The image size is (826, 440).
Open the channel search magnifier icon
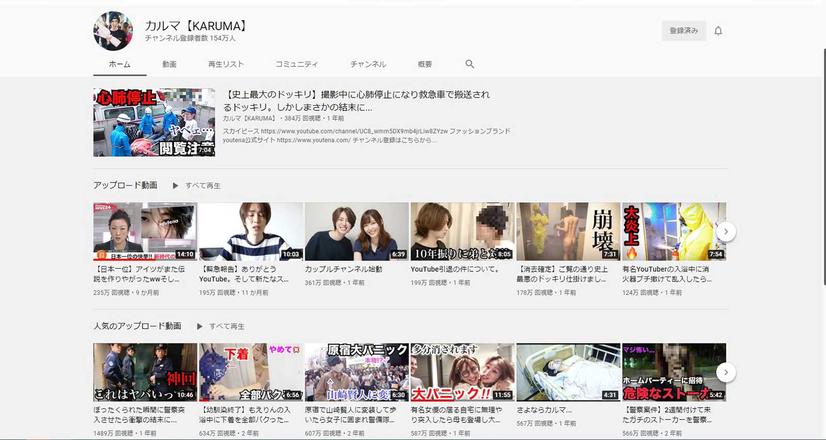click(469, 64)
